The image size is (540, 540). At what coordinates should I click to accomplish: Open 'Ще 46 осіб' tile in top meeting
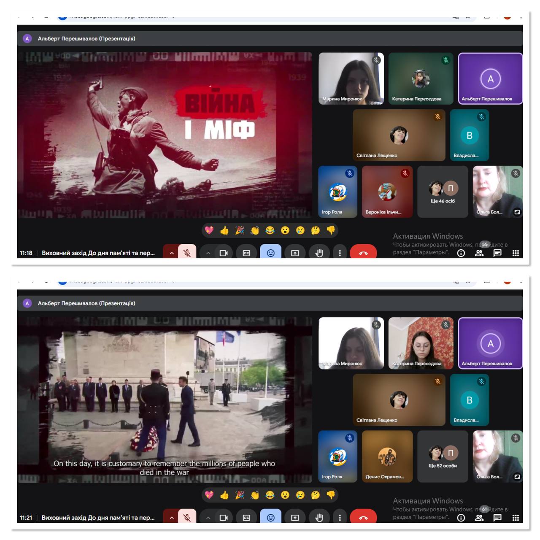coord(443,192)
